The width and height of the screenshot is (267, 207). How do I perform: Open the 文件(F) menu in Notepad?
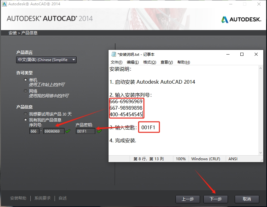[x=117, y=62]
